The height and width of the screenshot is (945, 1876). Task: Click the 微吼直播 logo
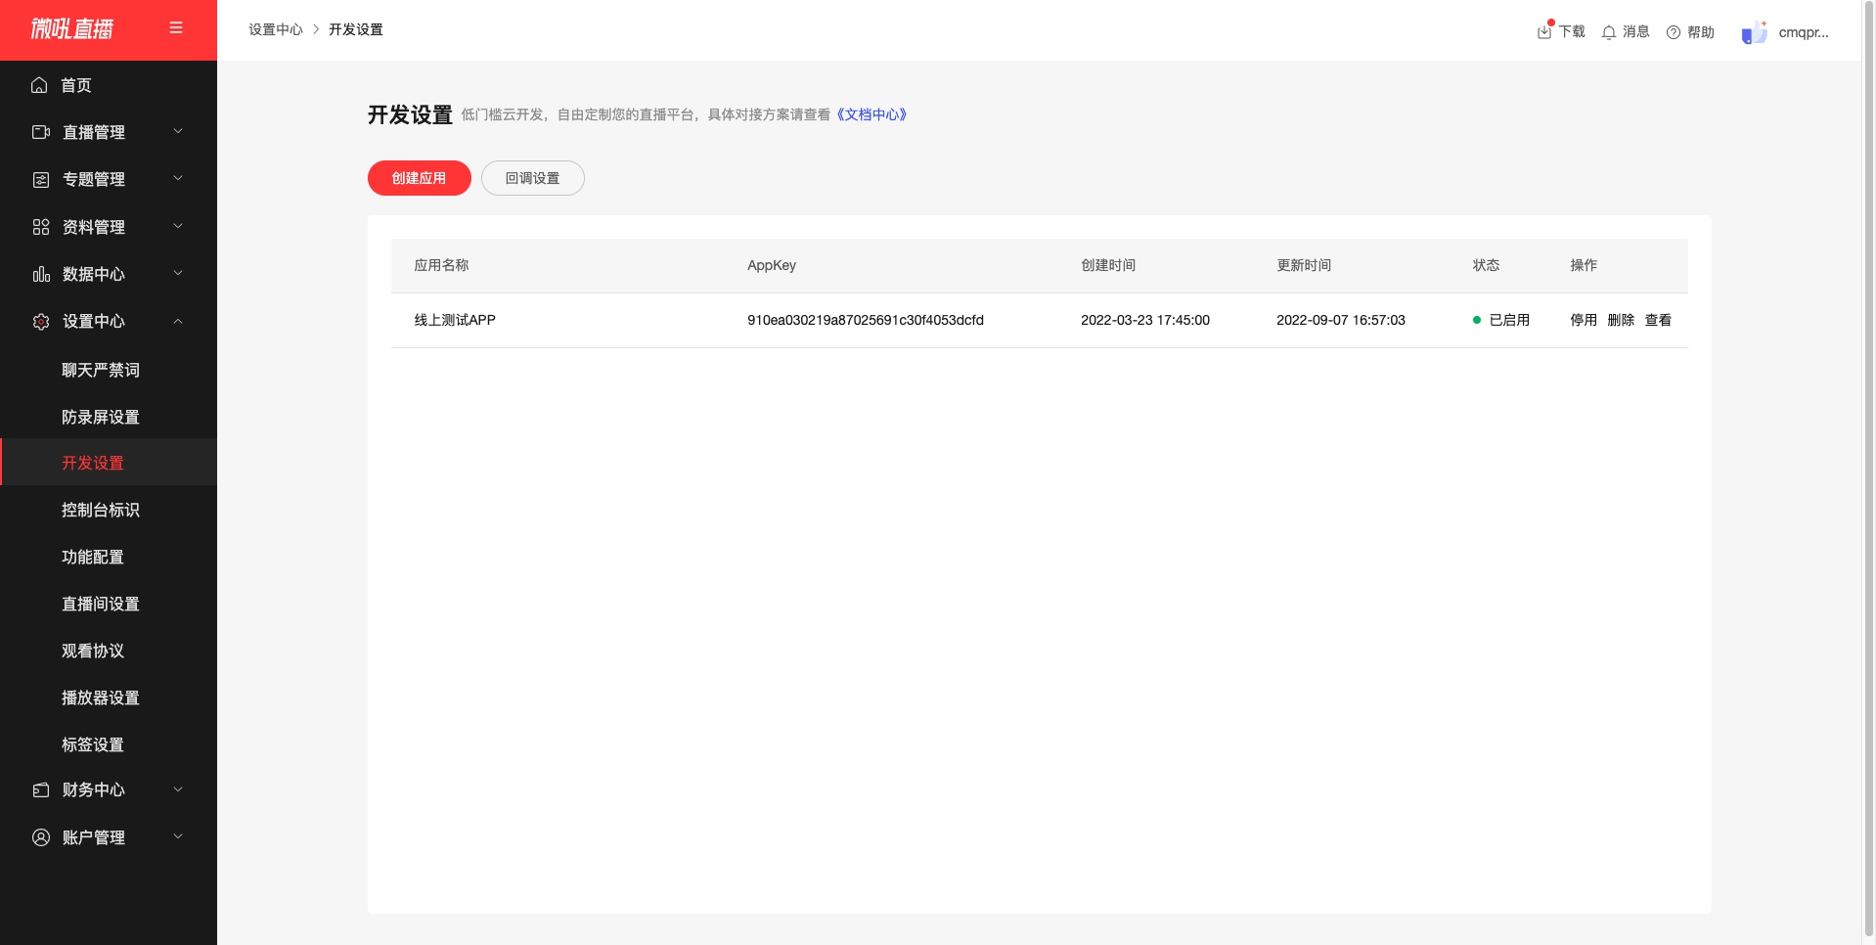[72, 29]
